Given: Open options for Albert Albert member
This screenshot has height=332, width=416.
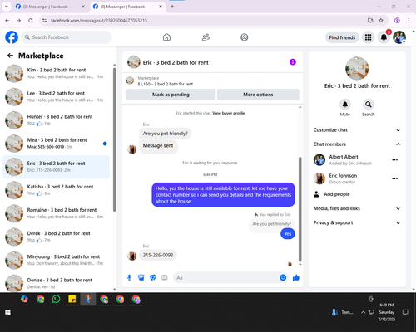Looking at the screenshot, I should pos(395,160).
